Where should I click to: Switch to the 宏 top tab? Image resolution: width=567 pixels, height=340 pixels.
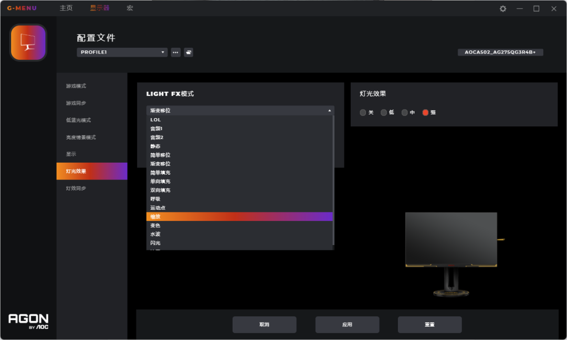pyautogui.click(x=130, y=8)
